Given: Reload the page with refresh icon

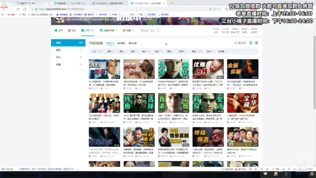Looking at the screenshot, I should tap(18, 9).
